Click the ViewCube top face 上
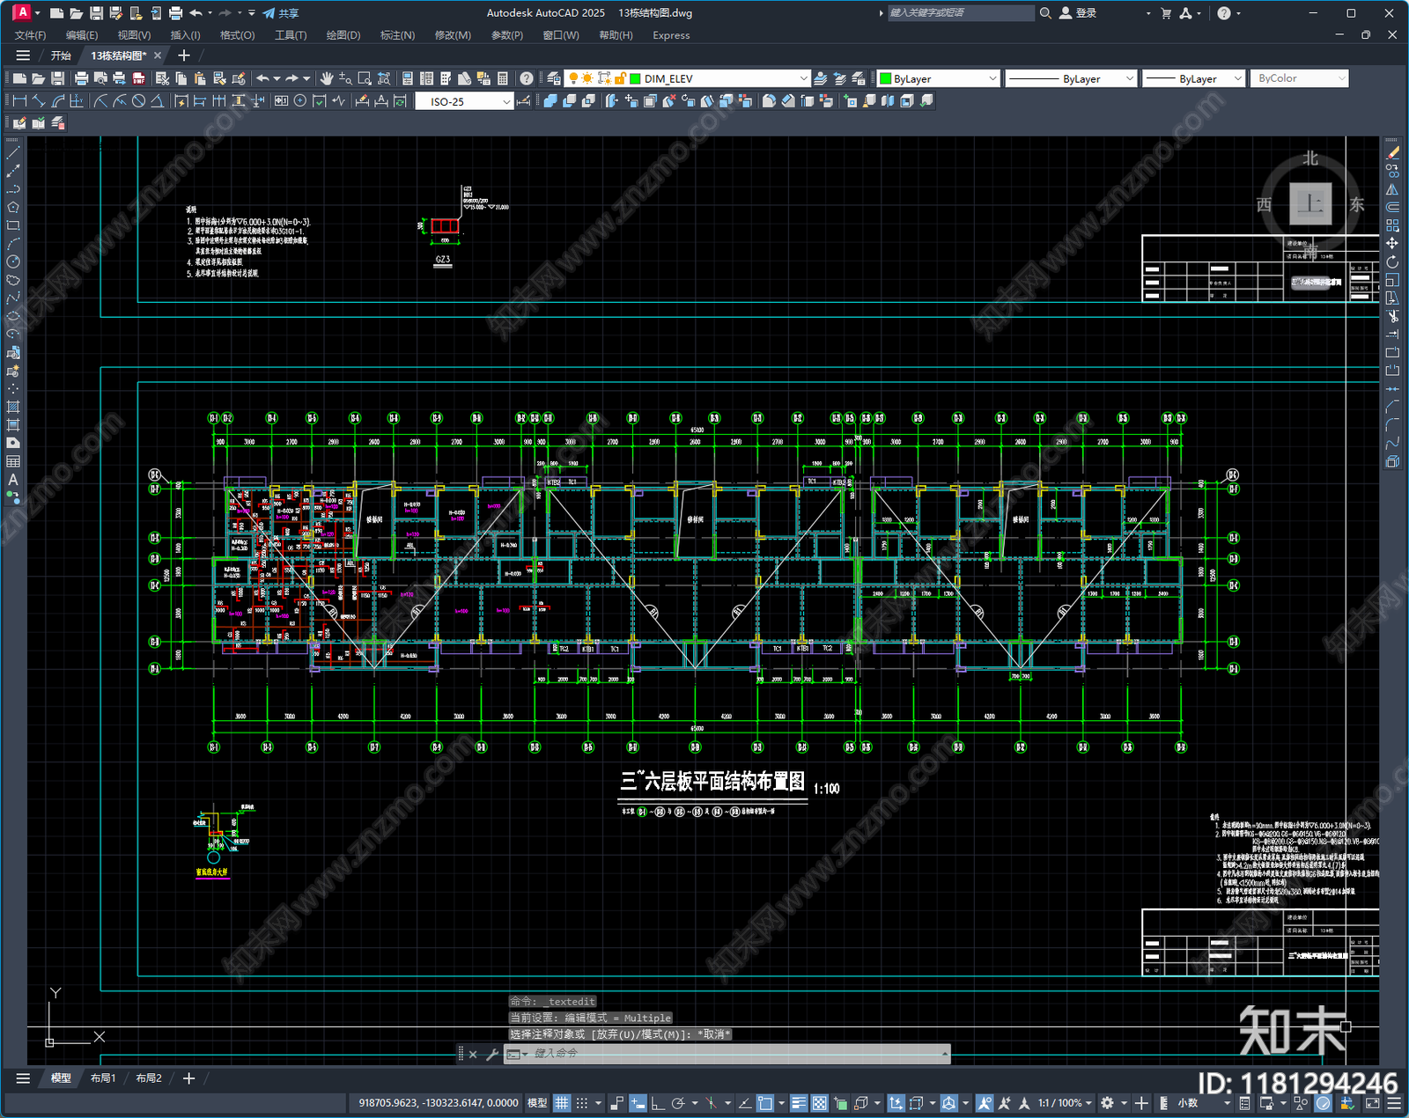The height and width of the screenshot is (1118, 1409). click(1310, 204)
